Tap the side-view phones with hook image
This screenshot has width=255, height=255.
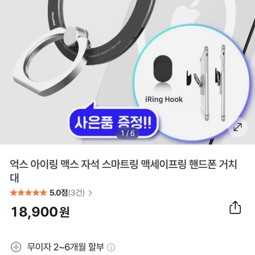point(206,83)
